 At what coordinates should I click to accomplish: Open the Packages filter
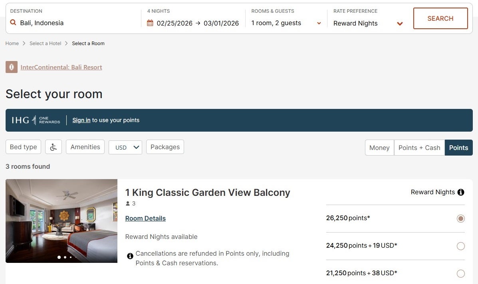point(165,147)
